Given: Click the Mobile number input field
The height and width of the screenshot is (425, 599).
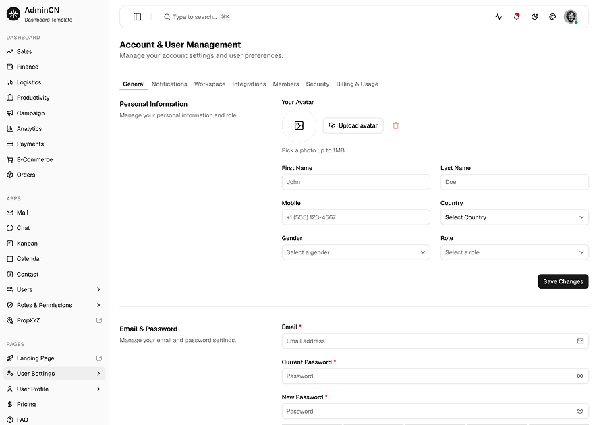Looking at the screenshot, I should point(355,217).
